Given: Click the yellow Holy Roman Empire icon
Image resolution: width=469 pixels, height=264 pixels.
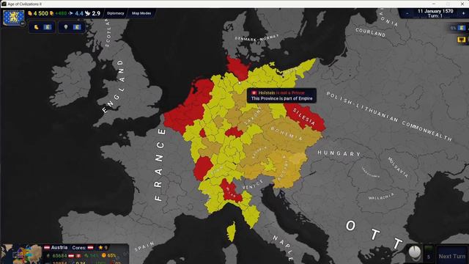Looking at the screenshot, I should click(x=462, y=40).
